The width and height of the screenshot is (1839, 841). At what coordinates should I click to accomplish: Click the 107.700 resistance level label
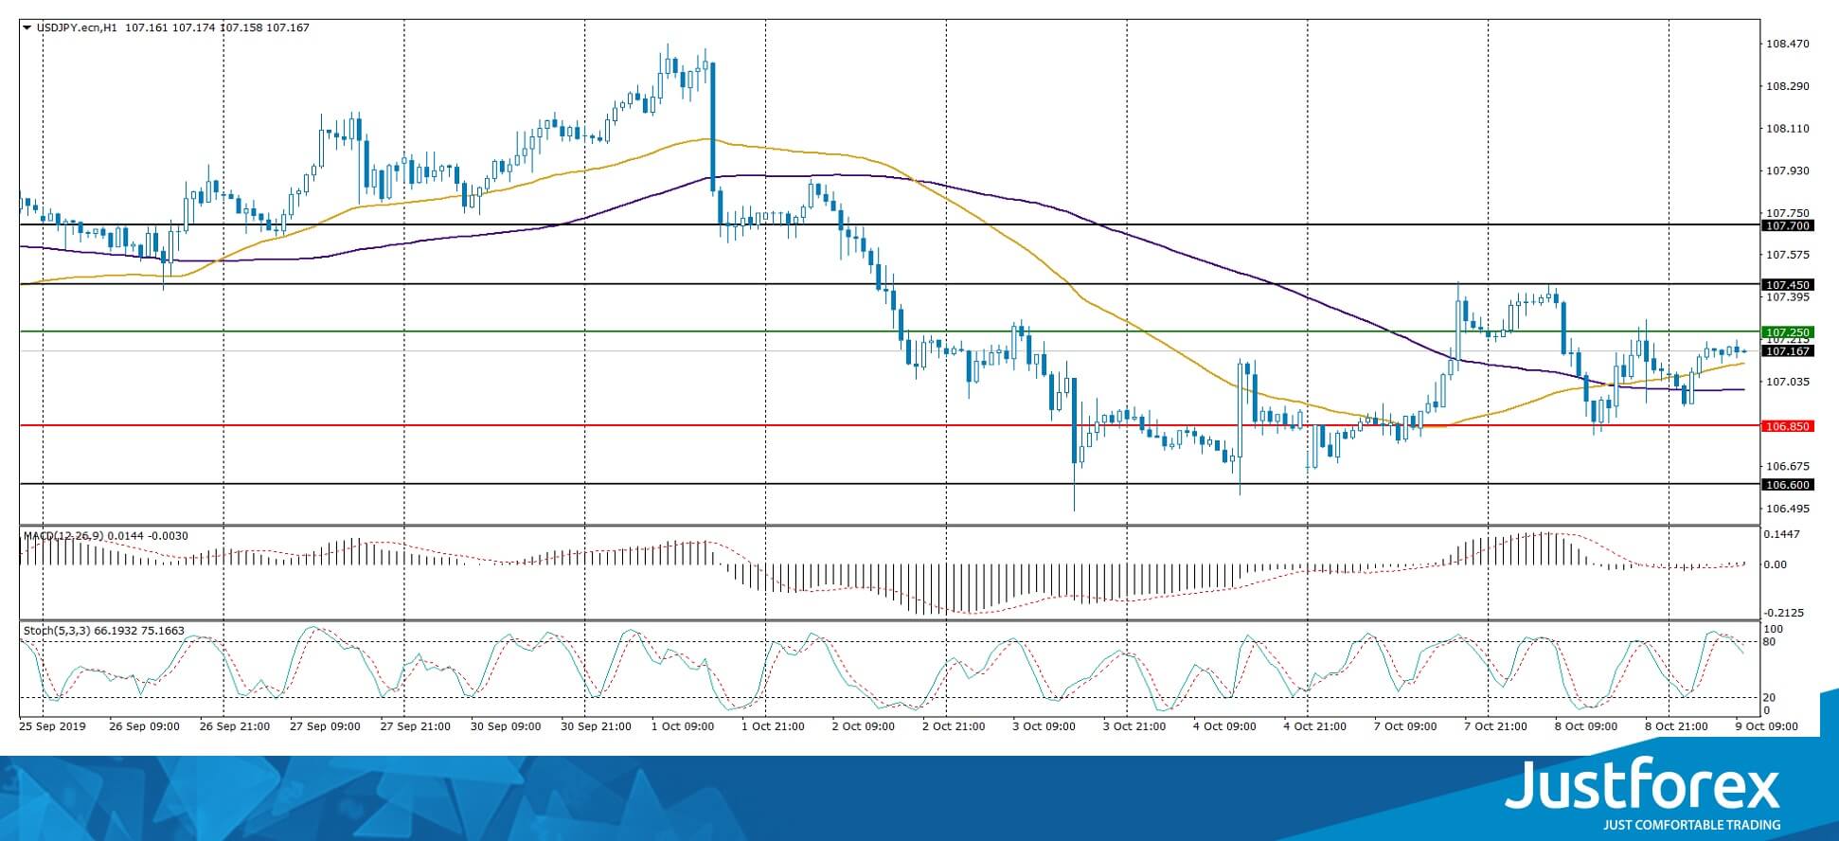(x=1787, y=226)
